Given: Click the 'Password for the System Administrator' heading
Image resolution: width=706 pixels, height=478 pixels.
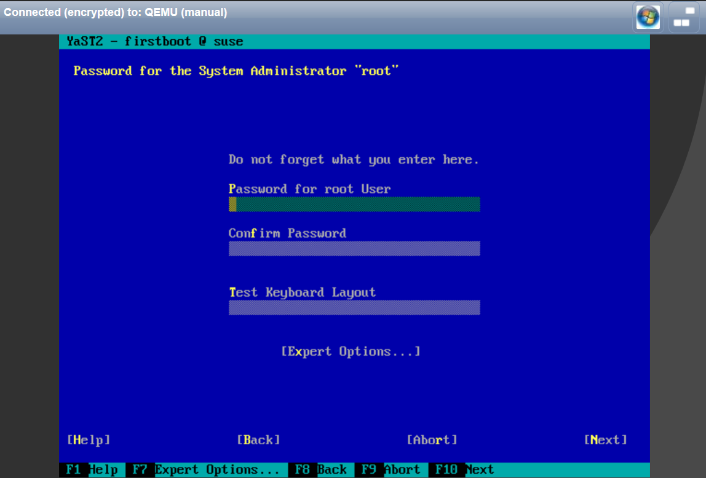Looking at the screenshot, I should (x=236, y=71).
